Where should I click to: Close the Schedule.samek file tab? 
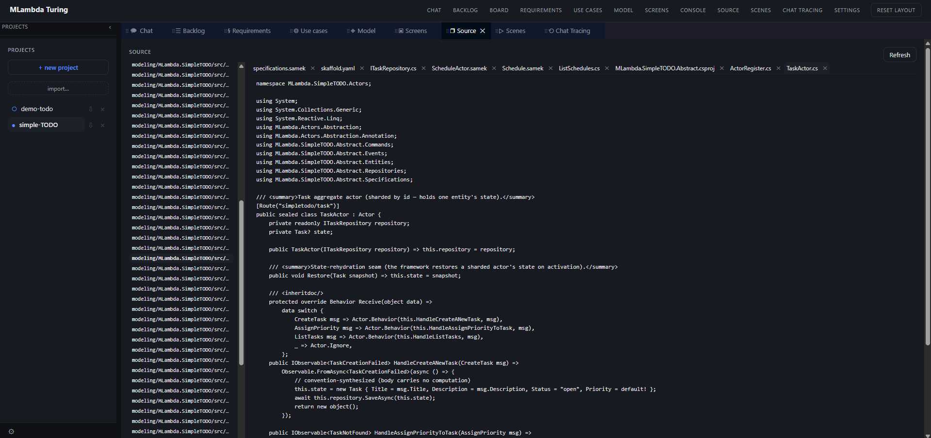[x=551, y=68]
